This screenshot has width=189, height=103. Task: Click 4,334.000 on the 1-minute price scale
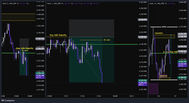(143, 56)
